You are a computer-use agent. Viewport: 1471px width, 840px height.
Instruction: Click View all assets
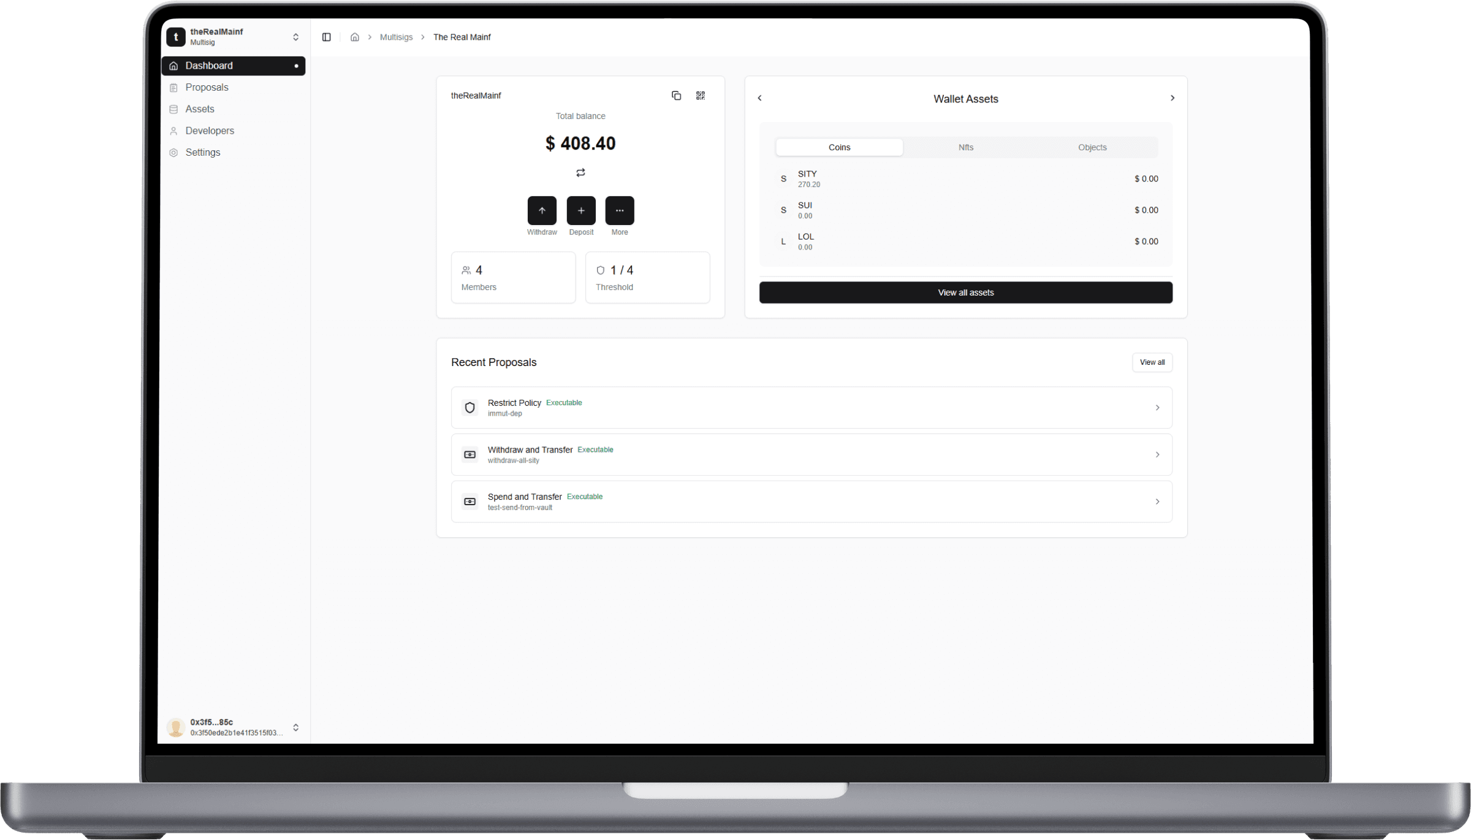pyautogui.click(x=965, y=292)
